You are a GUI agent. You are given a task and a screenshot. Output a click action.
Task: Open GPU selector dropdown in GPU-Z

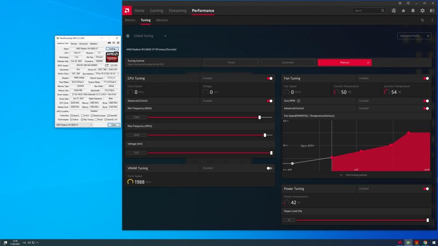tap(74, 125)
